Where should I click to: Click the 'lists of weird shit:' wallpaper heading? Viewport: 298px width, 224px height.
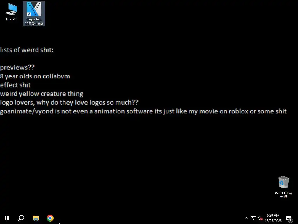tap(27, 50)
